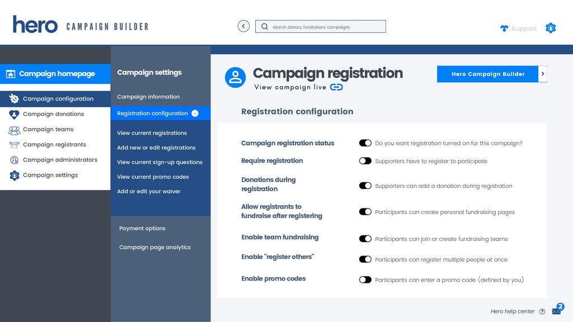Click the Campaign donations heart icon
This screenshot has height=322, width=573.
[14, 114]
